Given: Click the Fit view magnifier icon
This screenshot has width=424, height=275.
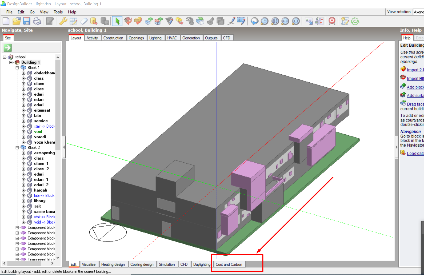Looking at the screenshot, I should [275, 21].
